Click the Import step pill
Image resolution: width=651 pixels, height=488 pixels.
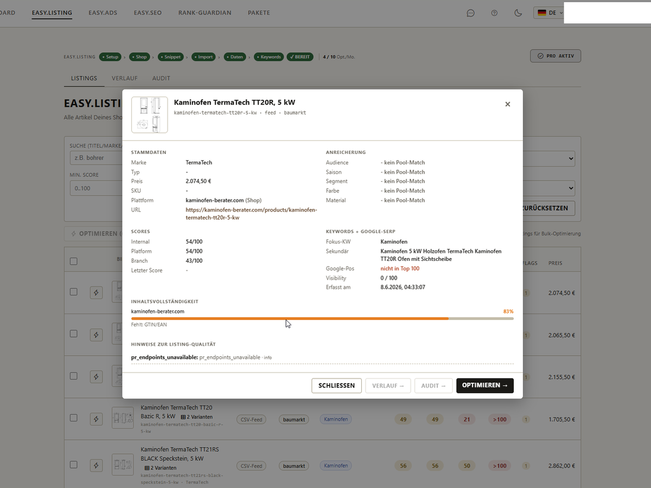[x=204, y=56]
